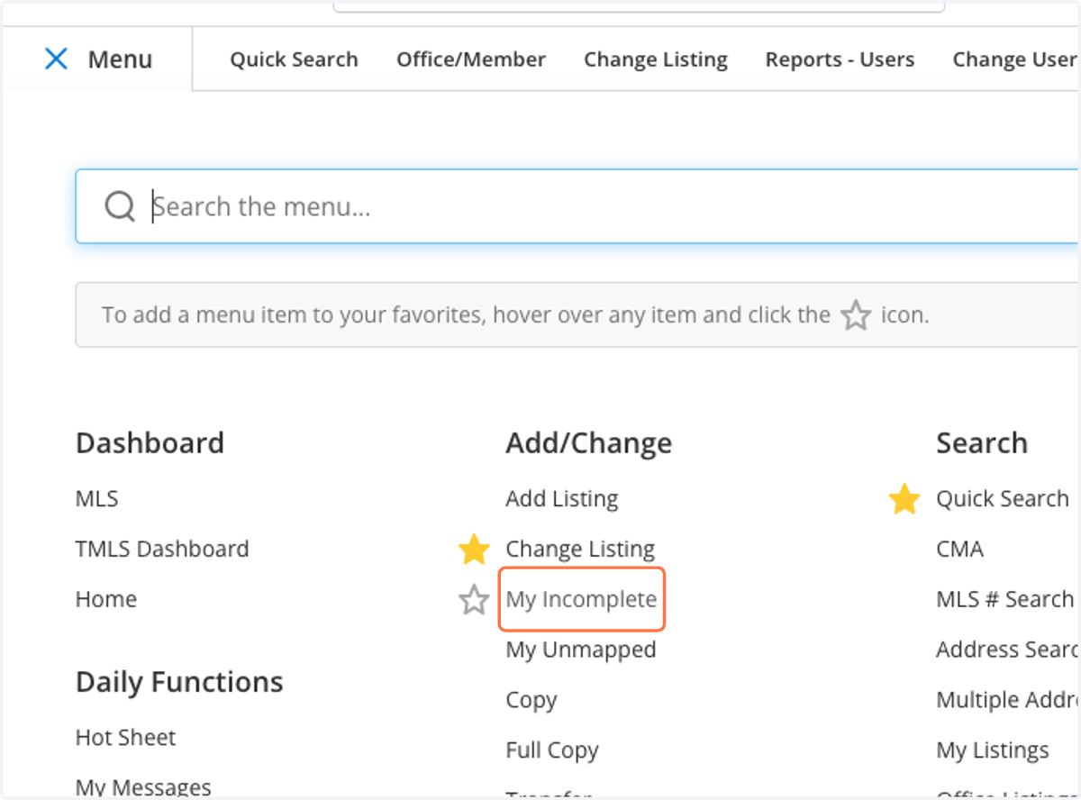
Task: Focus the Search the menu field
Action: (577, 206)
